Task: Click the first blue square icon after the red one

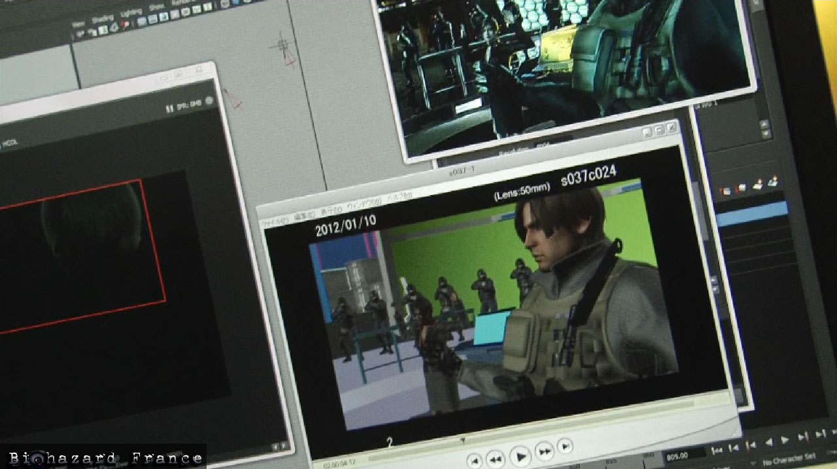Action: point(142,21)
